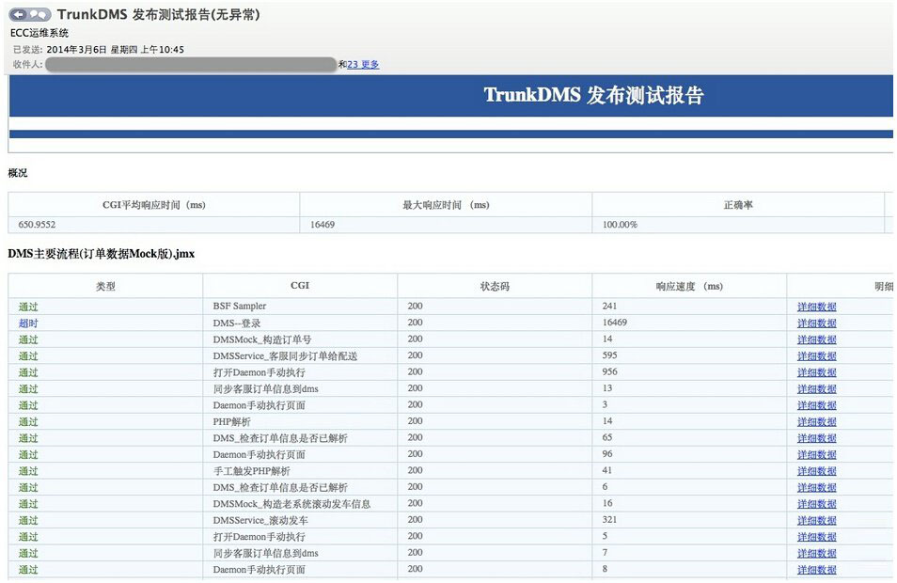
Task: Open 详细数据 for DMSMock_构造老系统滚动发车信息 row
Action: [x=816, y=504]
